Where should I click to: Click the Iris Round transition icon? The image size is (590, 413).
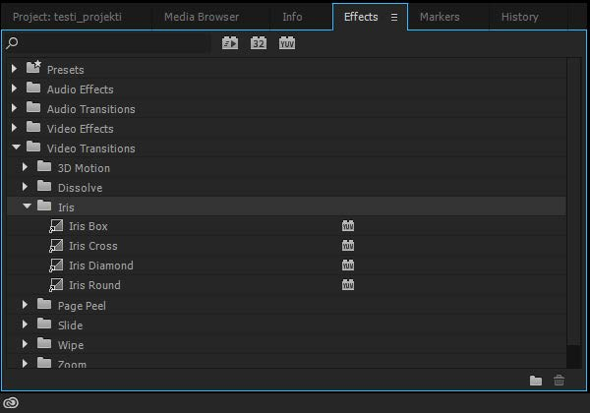[56, 285]
